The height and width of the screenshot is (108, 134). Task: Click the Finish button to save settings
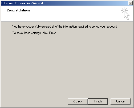pos(98,101)
